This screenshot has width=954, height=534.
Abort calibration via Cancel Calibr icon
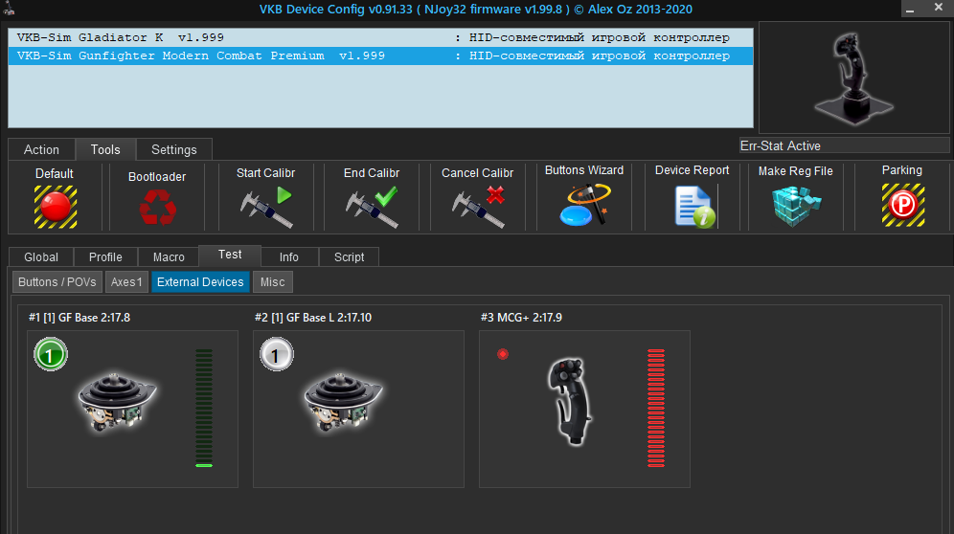click(x=478, y=207)
